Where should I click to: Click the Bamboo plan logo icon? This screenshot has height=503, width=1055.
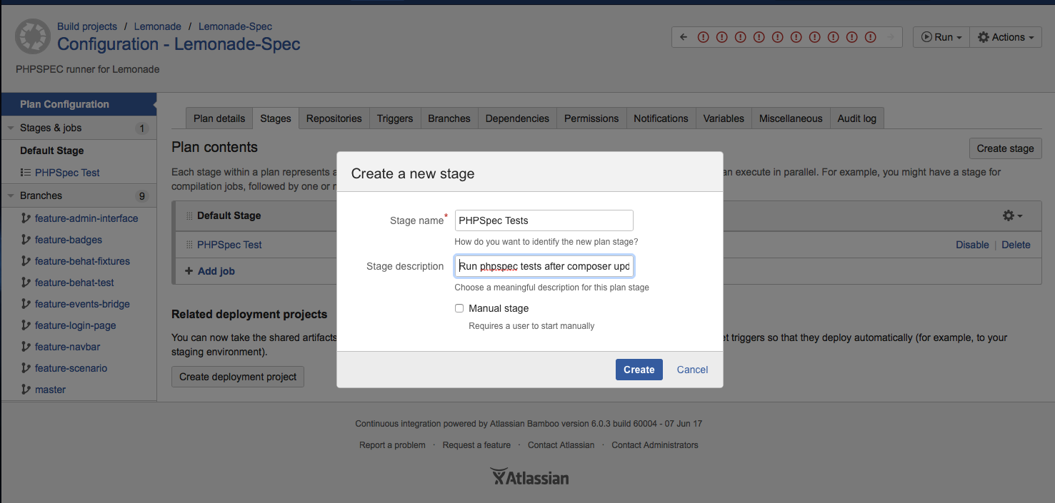pyautogui.click(x=32, y=37)
